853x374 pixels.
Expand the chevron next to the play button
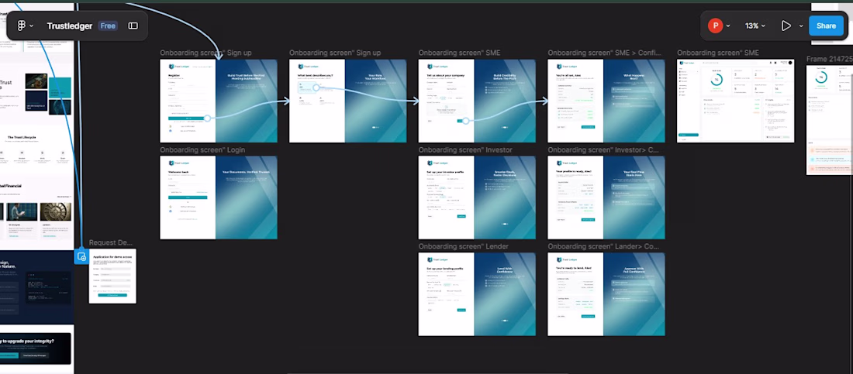tap(801, 26)
